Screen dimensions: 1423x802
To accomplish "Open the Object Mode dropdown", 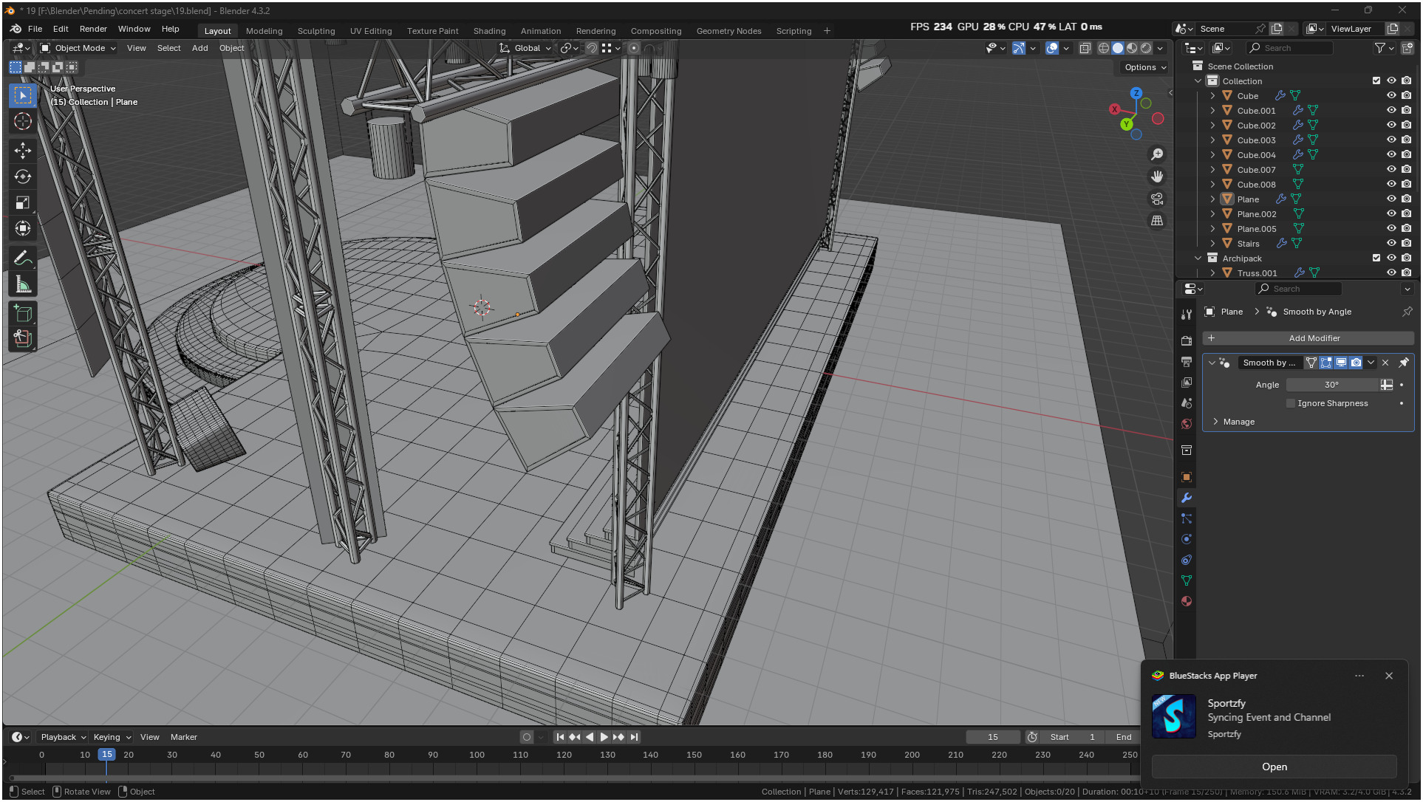I will [x=78, y=48].
